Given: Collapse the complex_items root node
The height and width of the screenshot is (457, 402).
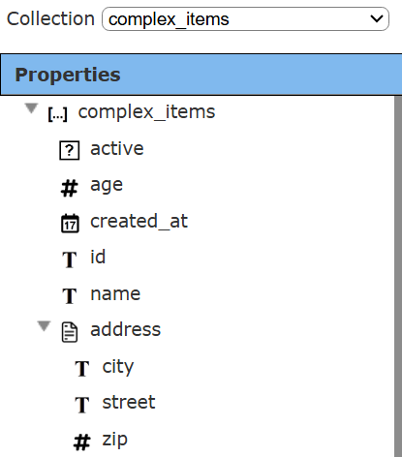Looking at the screenshot, I should point(31,108).
